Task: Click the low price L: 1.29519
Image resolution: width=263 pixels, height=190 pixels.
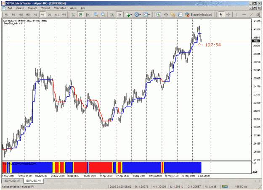Action: click(x=176, y=187)
